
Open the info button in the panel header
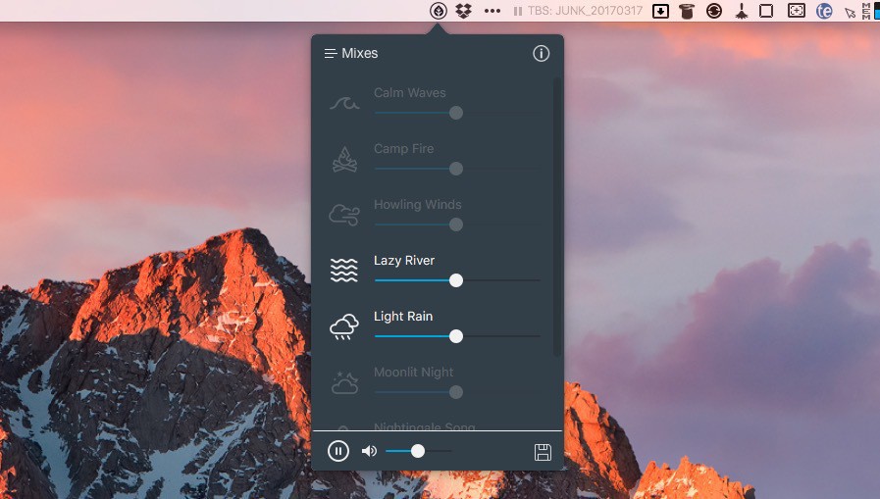tap(541, 53)
